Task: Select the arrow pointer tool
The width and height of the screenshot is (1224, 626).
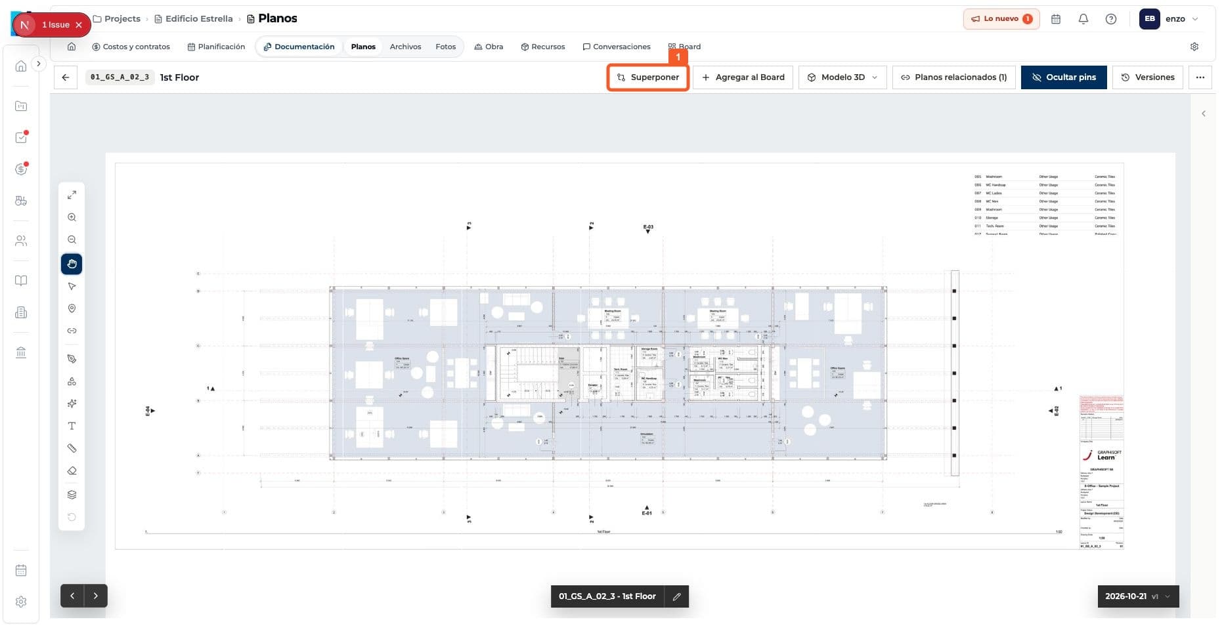Action: click(72, 286)
